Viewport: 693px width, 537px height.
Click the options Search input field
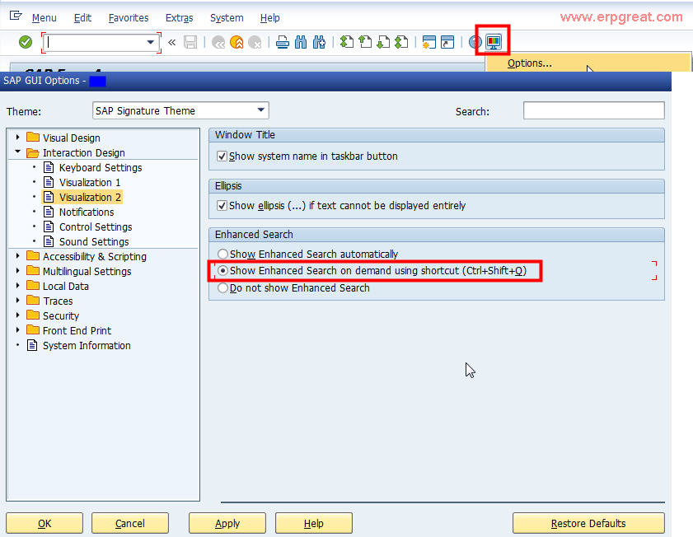[593, 110]
